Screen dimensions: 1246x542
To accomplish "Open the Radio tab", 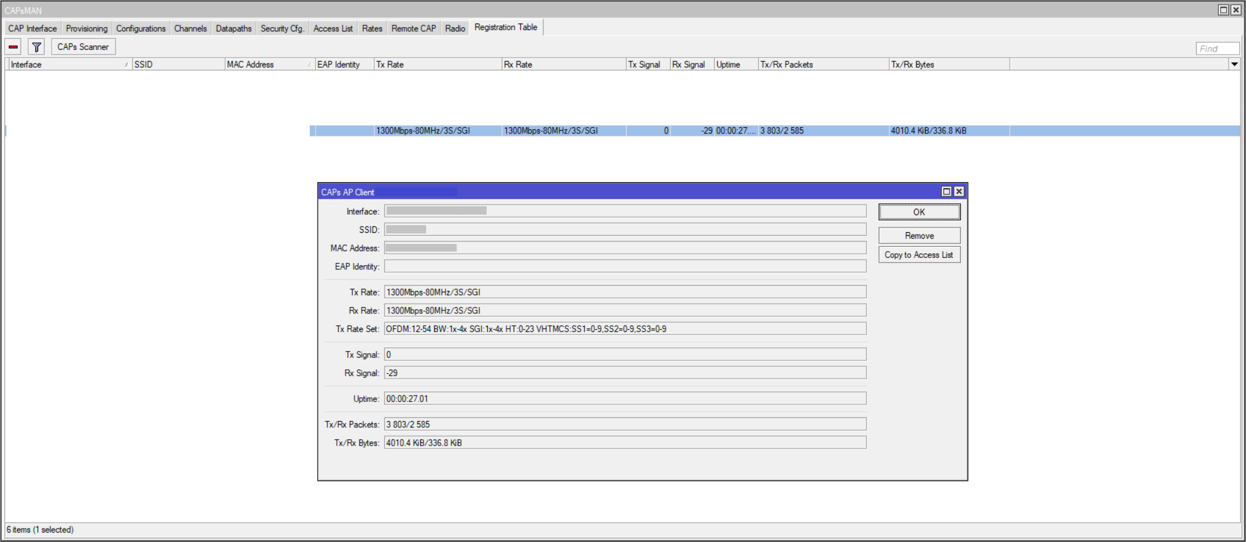I will (x=455, y=28).
